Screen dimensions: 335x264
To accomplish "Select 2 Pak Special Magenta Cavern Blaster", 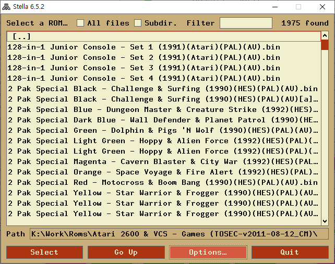I will (x=164, y=161).
